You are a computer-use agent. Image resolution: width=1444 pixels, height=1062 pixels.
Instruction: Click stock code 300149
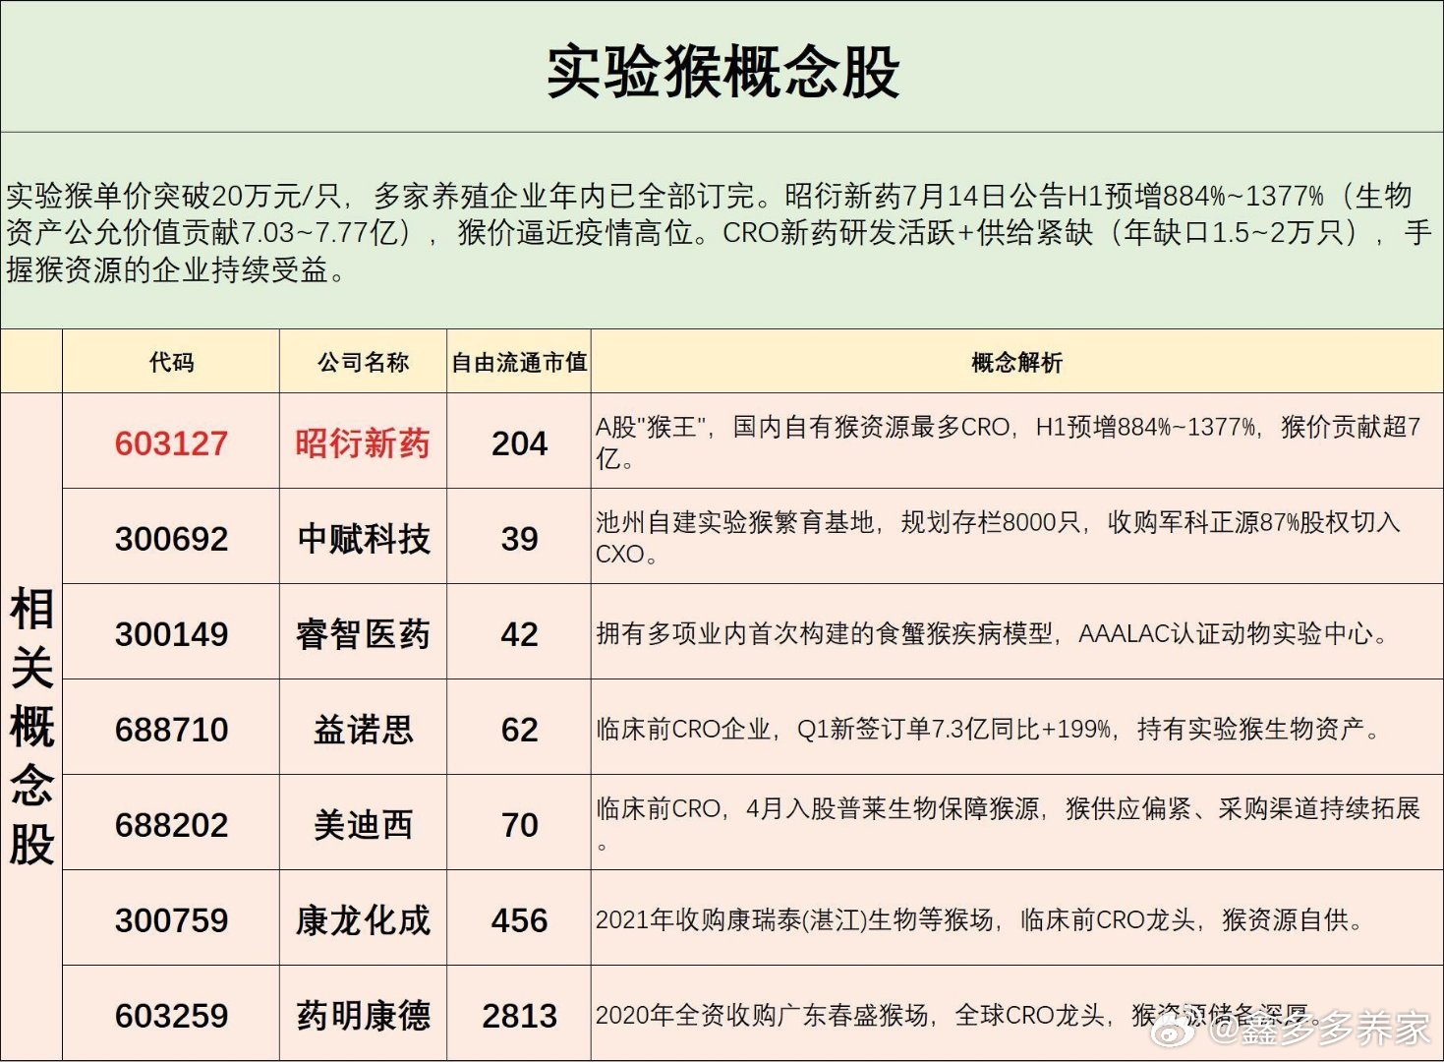[x=171, y=634]
